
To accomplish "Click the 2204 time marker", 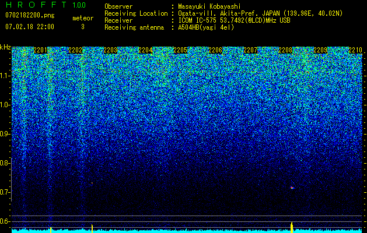I will click(145, 50).
